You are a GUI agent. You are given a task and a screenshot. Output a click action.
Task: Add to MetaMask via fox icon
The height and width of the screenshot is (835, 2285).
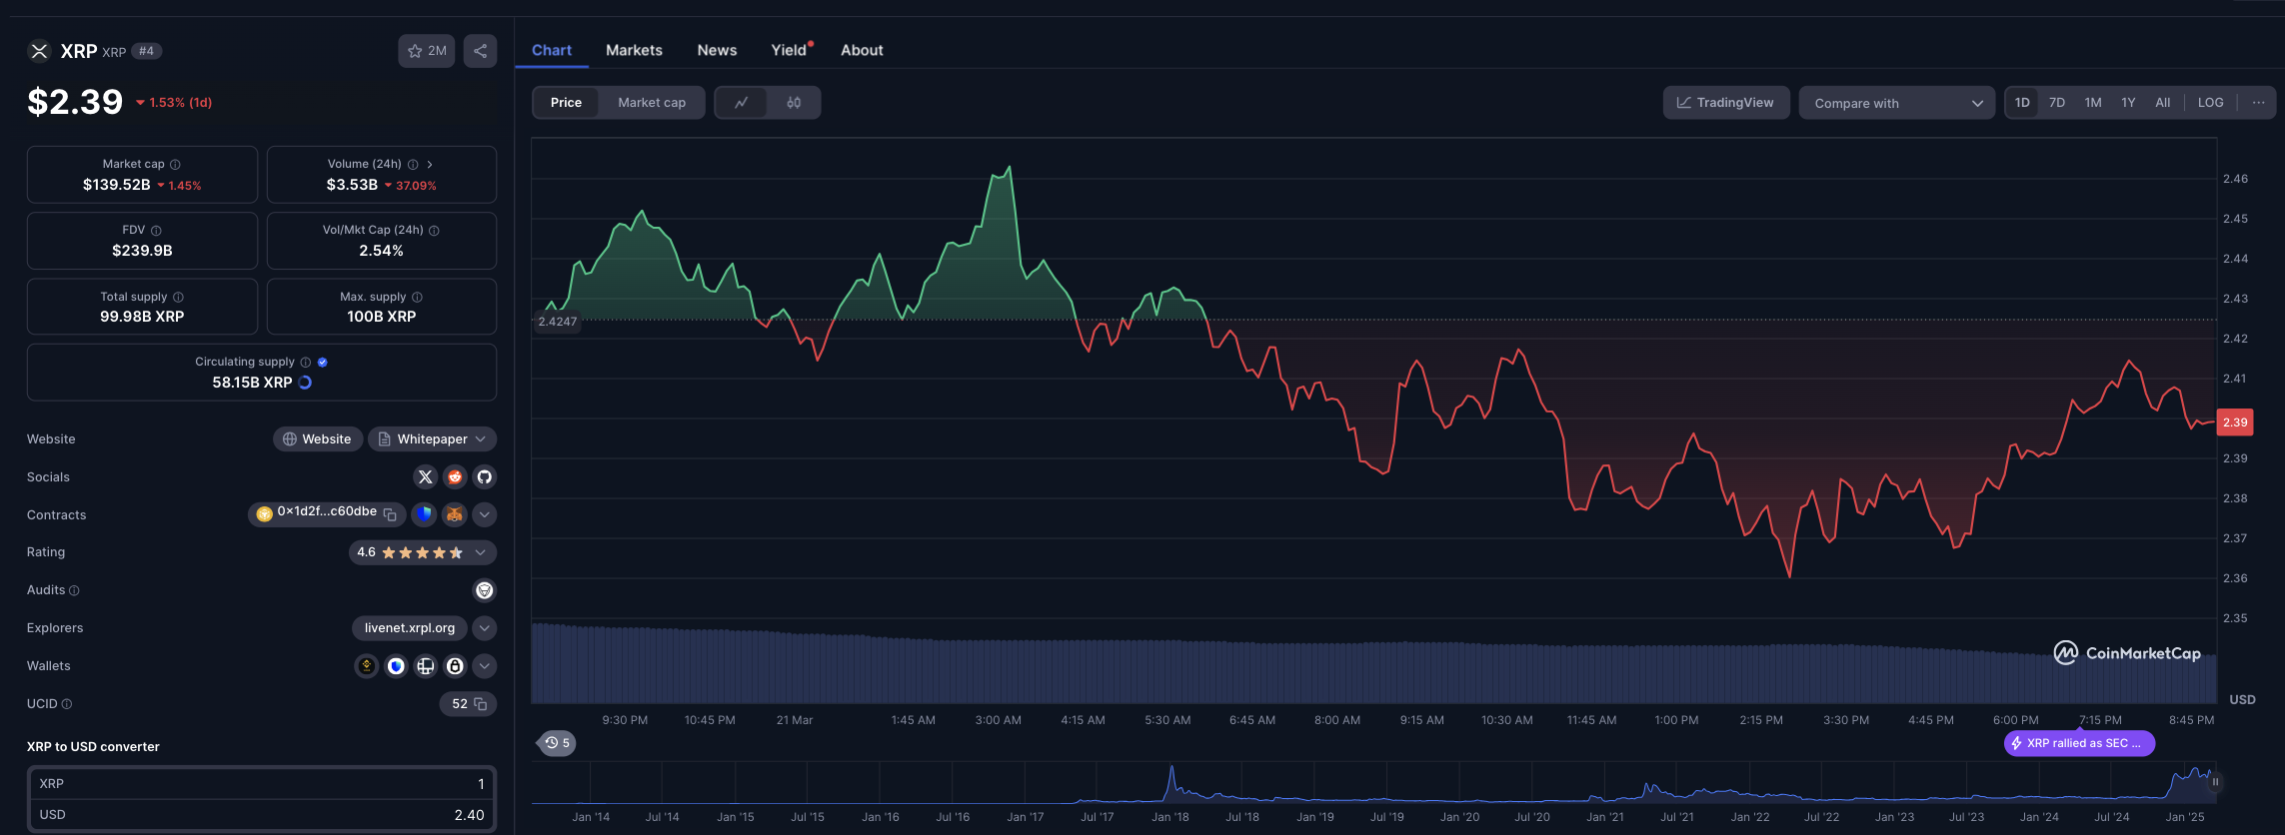(455, 514)
